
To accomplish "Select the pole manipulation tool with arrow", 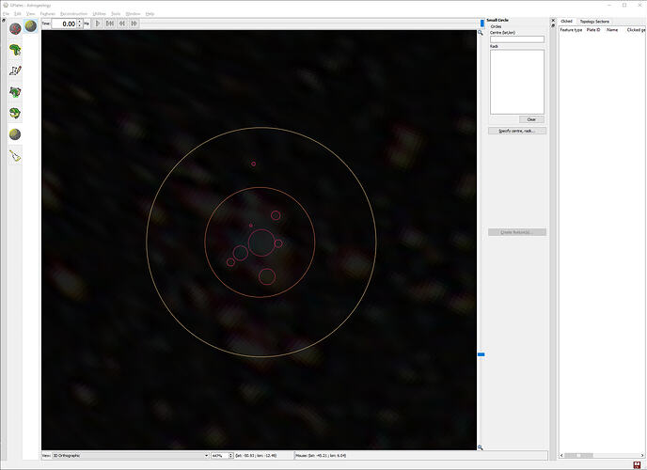I will click(x=15, y=114).
